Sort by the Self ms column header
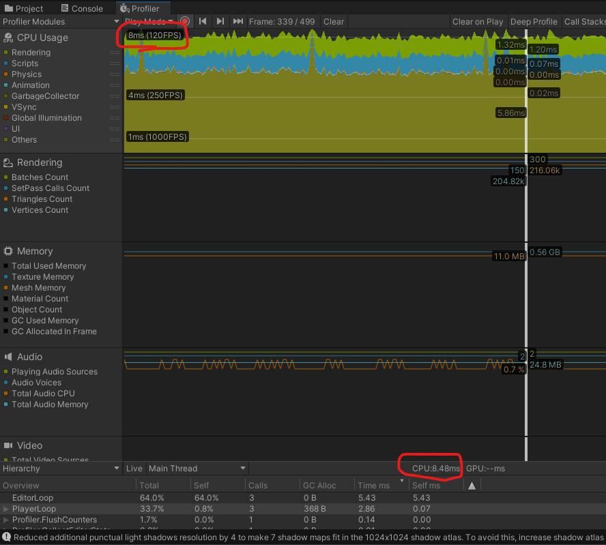The height and width of the screenshot is (545, 606). point(436,486)
